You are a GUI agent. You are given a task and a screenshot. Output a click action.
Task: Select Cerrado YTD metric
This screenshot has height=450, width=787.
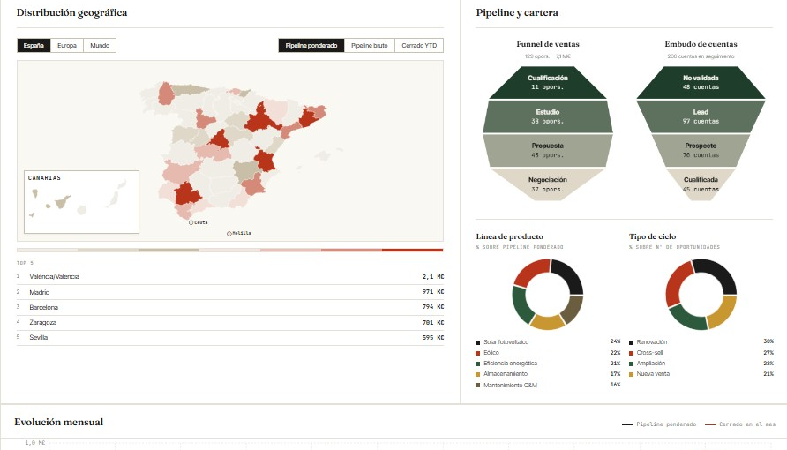click(419, 46)
